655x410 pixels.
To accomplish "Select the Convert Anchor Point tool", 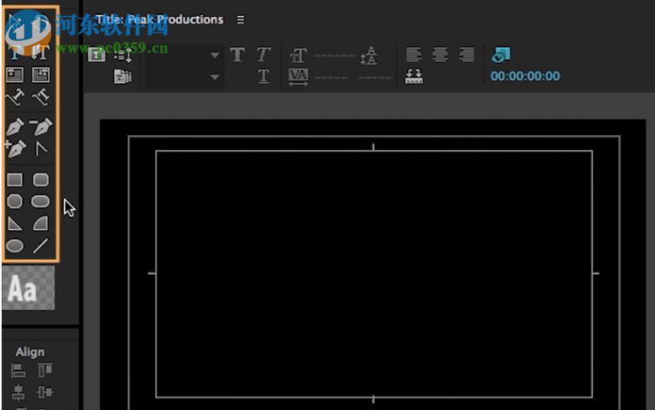I will [40, 148].
